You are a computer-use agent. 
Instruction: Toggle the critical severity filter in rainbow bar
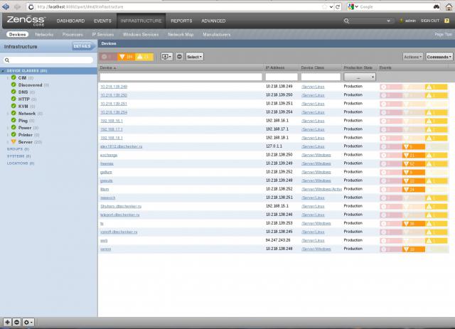point(109,57)
